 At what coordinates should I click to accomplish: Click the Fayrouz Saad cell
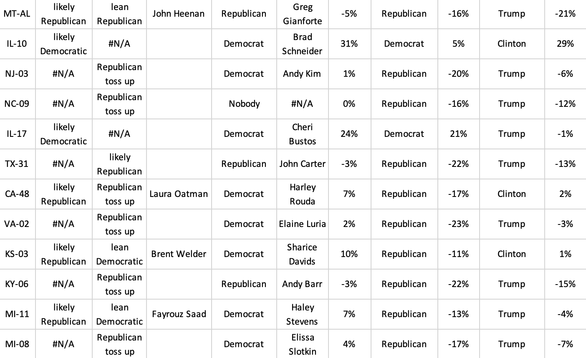click(179, 314)
